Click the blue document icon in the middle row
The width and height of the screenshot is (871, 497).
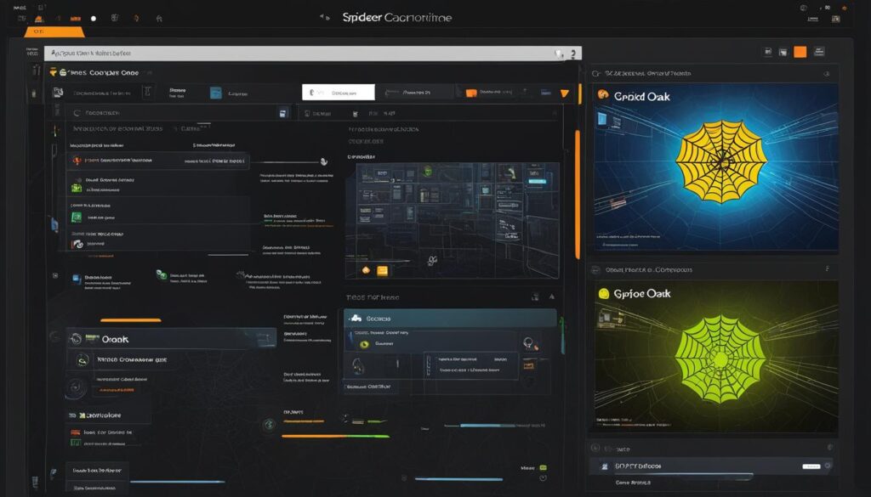(x=77, y=279)
